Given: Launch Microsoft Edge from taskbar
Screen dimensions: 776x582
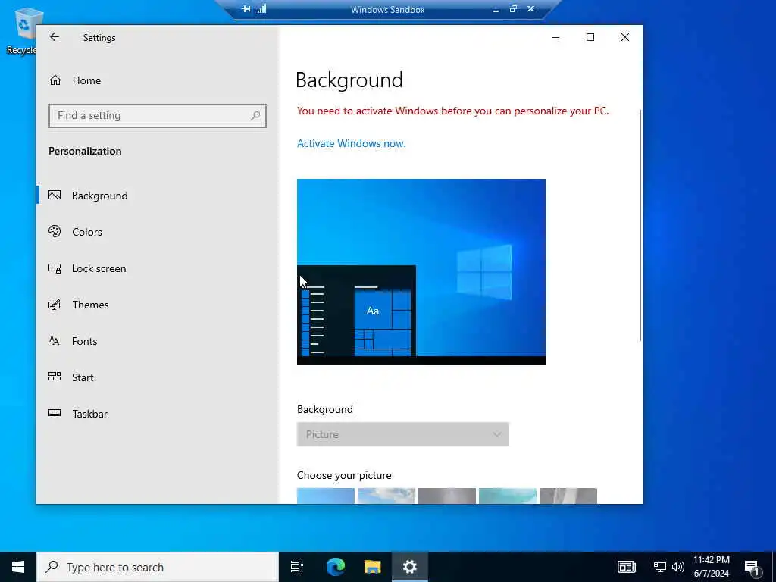Looking at the screenshot, I should pyautogui.click(x=336, y=567).
